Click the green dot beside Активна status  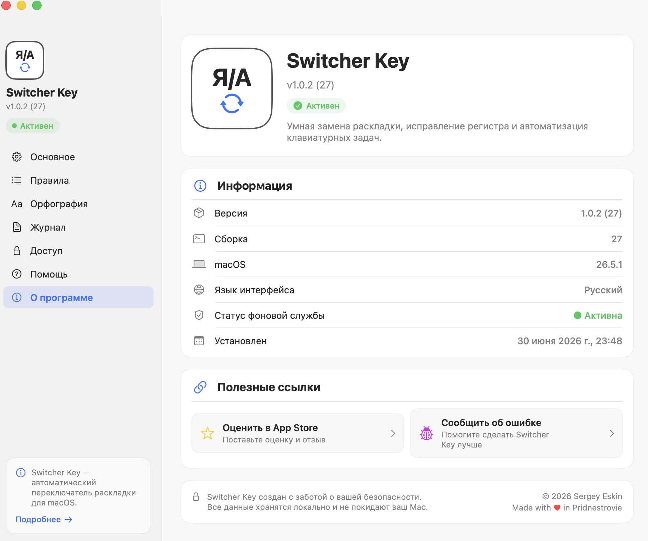point(578,315)
